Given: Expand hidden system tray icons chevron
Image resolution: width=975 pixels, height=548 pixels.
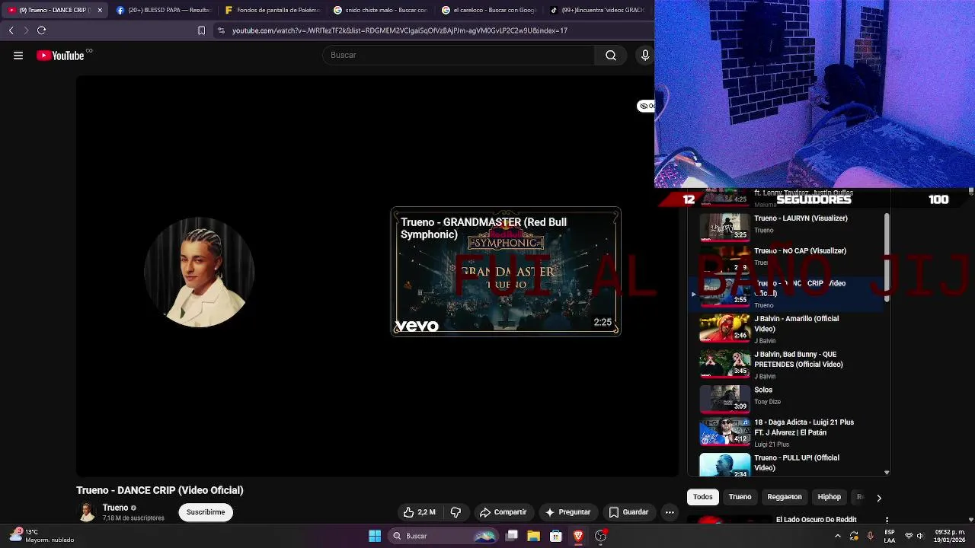Looking at the screenshot, I should coord(838,536).
